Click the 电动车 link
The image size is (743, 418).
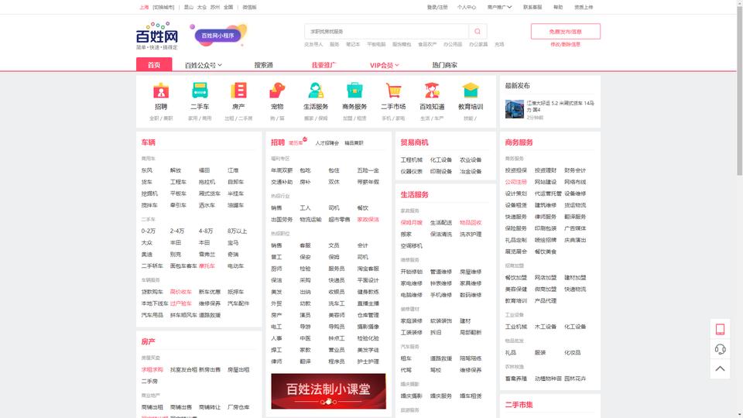coord(235,266)
